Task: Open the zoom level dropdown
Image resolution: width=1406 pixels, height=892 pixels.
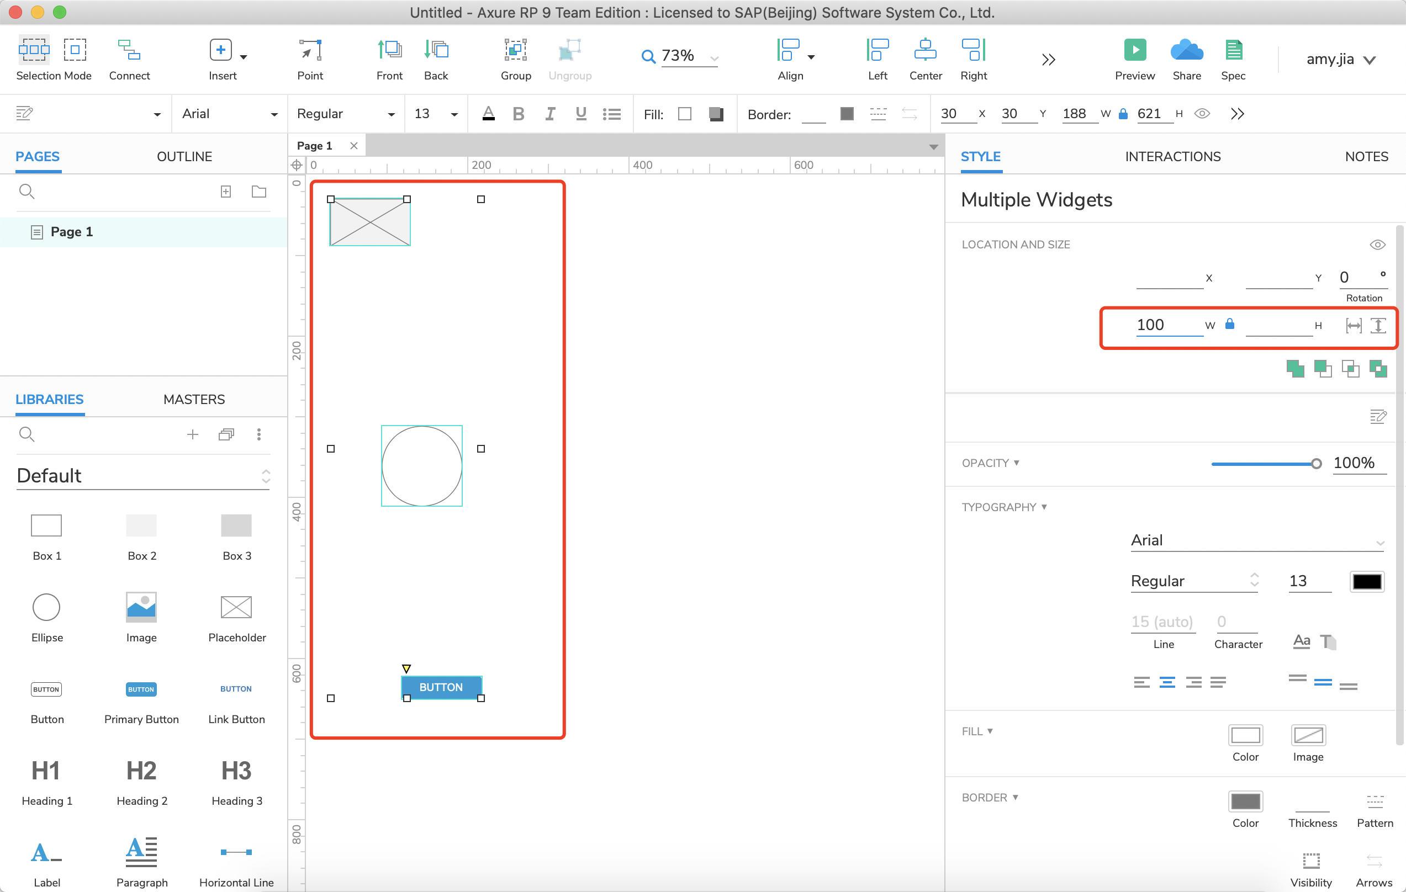Action: [713, 57]
